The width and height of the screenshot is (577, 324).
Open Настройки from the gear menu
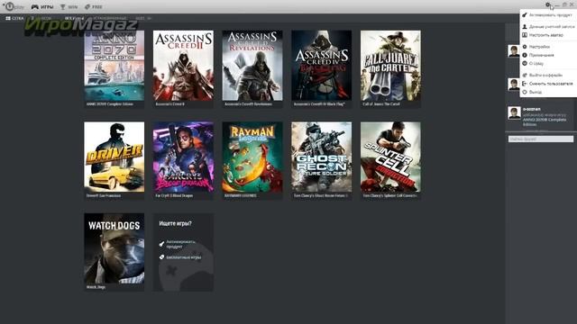coord(536,47)
